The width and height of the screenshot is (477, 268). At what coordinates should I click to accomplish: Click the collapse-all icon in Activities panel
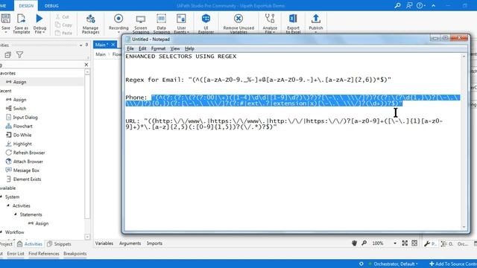click(x=7, y=54)
